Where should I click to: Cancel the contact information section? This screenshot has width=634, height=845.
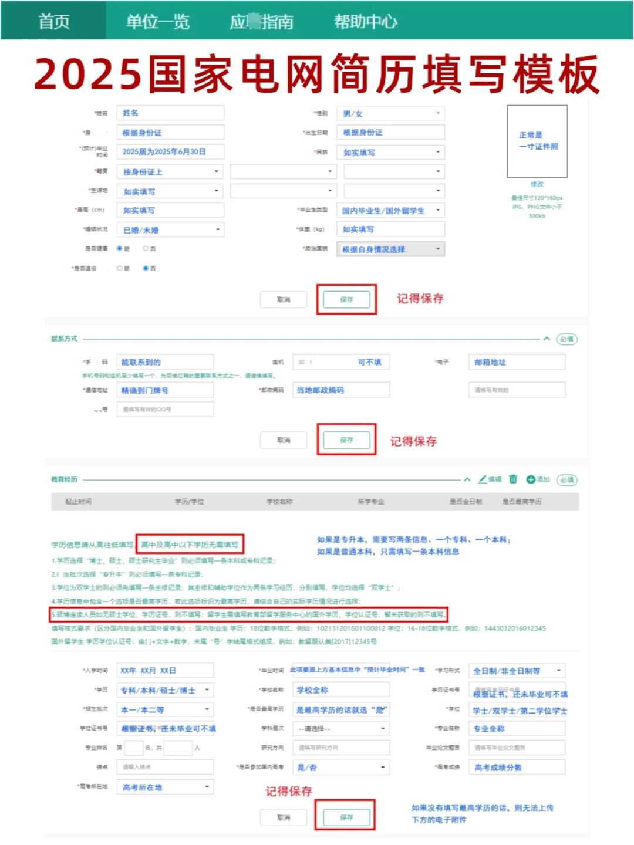pyautogui.click(x=284, y=440)
